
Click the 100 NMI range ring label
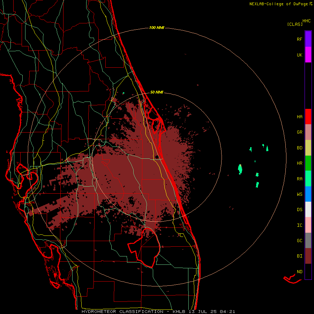(157, 28)
